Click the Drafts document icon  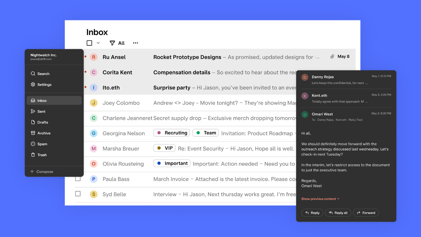tap(33, 122)
